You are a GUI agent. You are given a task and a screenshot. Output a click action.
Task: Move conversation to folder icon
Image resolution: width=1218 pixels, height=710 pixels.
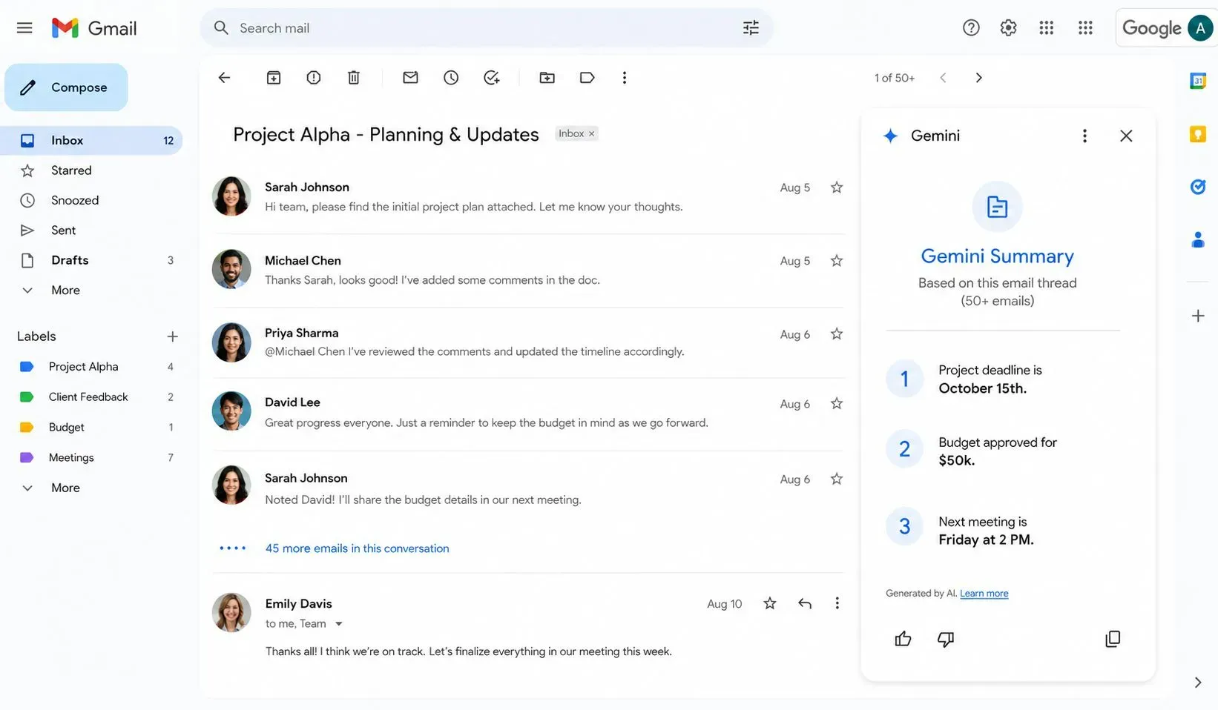pyautogui.click(x=547, y=78)
